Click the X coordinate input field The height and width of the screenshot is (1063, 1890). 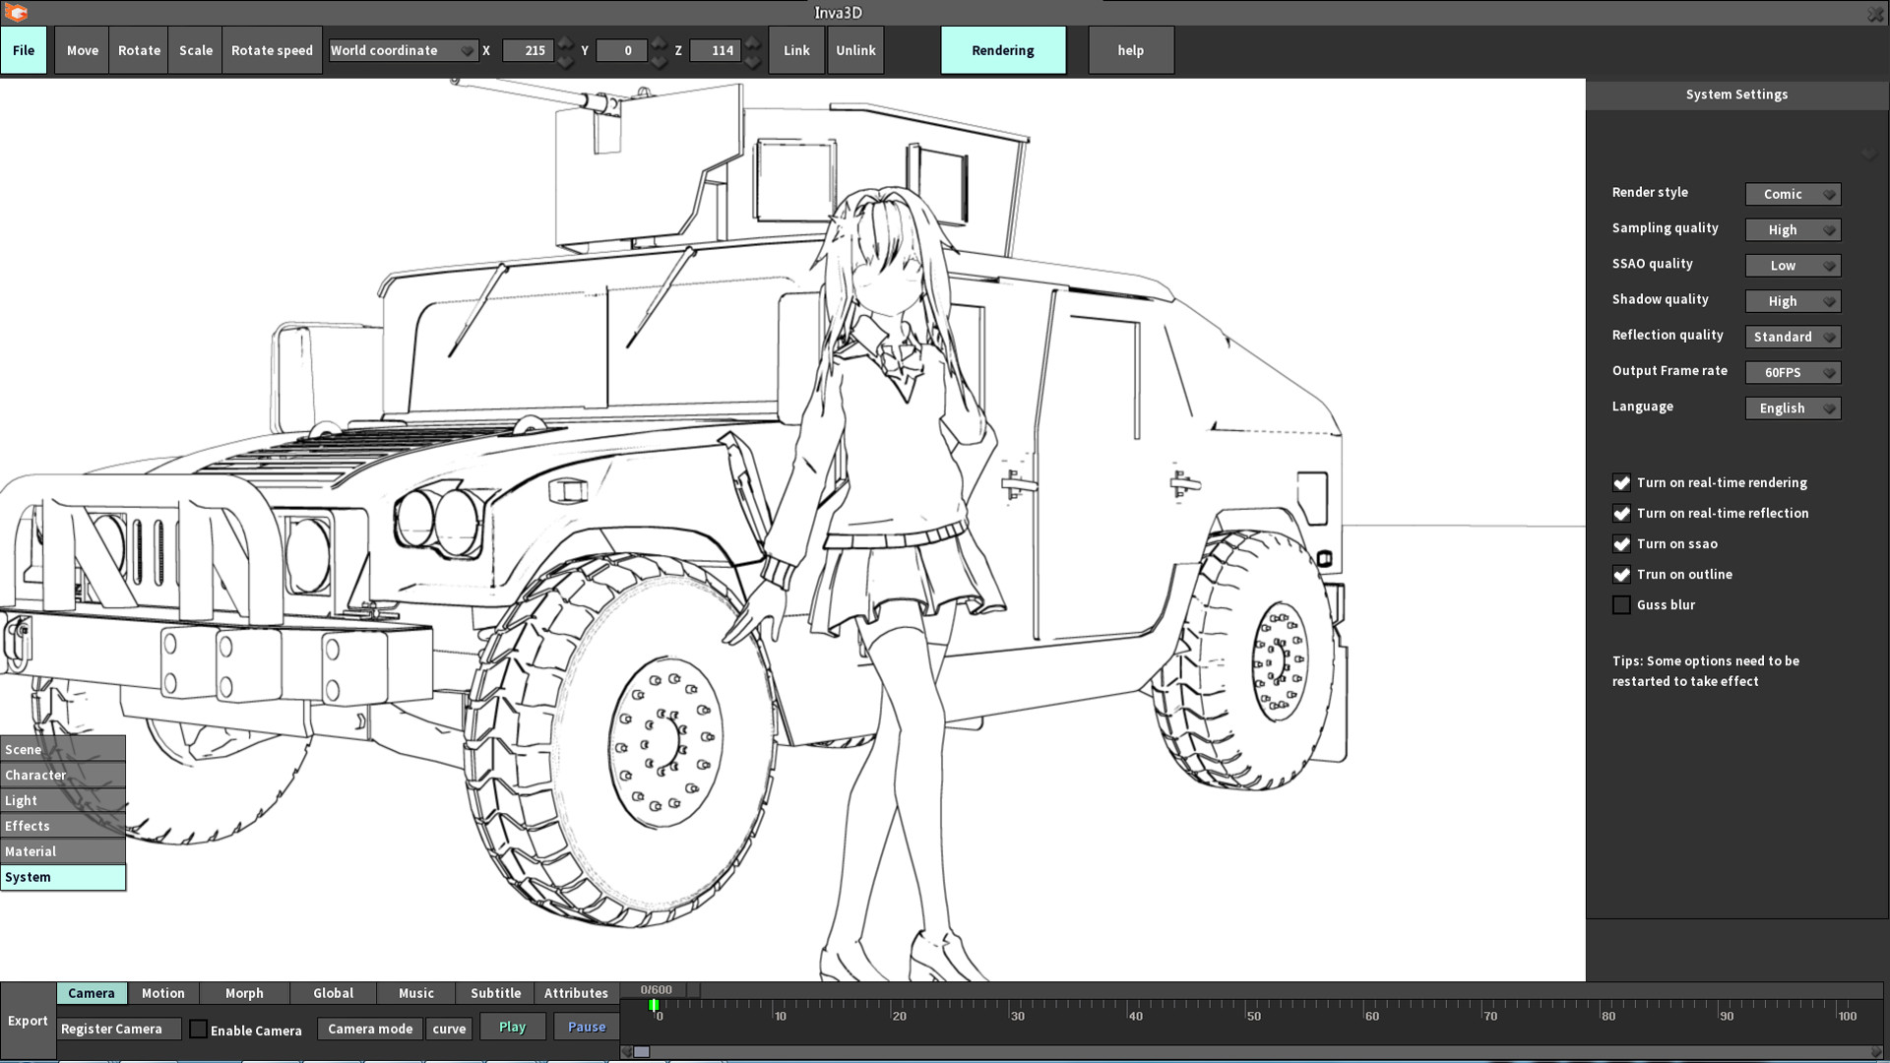[529, 50]
